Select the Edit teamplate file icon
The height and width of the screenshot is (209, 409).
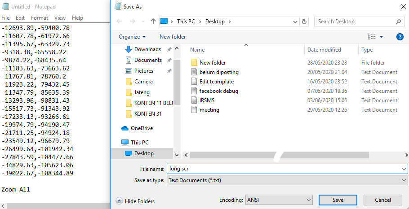[x=194, y=82]
